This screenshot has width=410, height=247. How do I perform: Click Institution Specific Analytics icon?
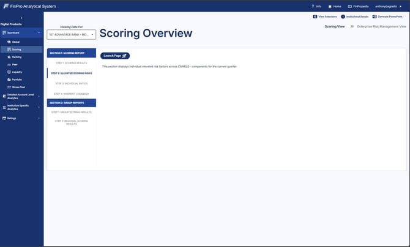pos(4,107)
